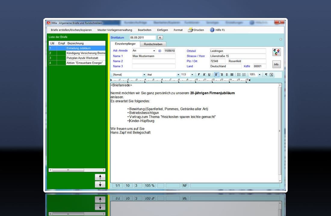Click the NF status bar button

point(185,186)
